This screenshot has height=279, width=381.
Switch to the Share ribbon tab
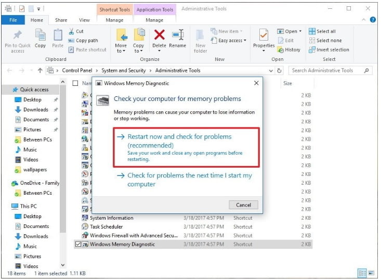[61, 20]
